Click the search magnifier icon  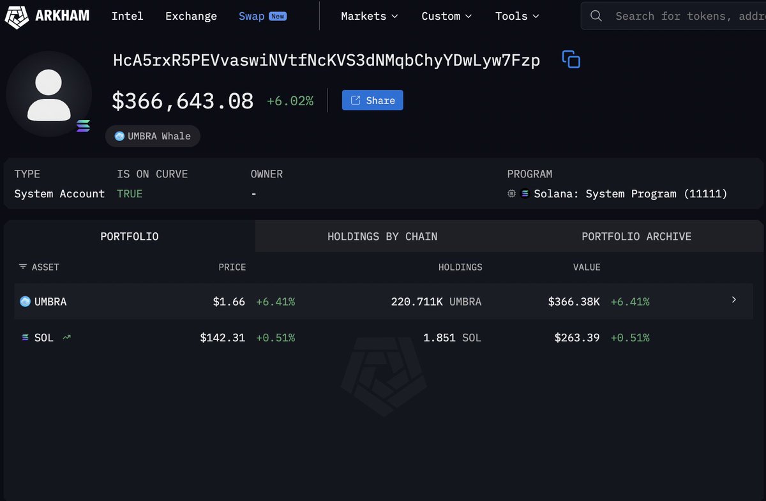coord(596,16)
